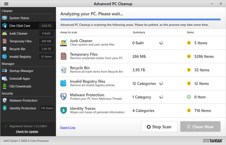Click the Malware Protection shield icon in sidebar
Image resolution: width=226 pixels, height=145 pixels.
tap(5, 101)
